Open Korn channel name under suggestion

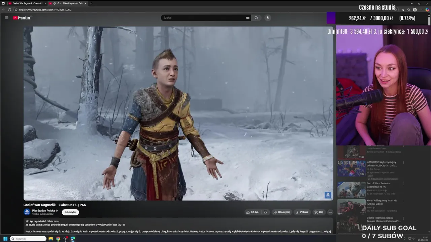click(369, 207)
